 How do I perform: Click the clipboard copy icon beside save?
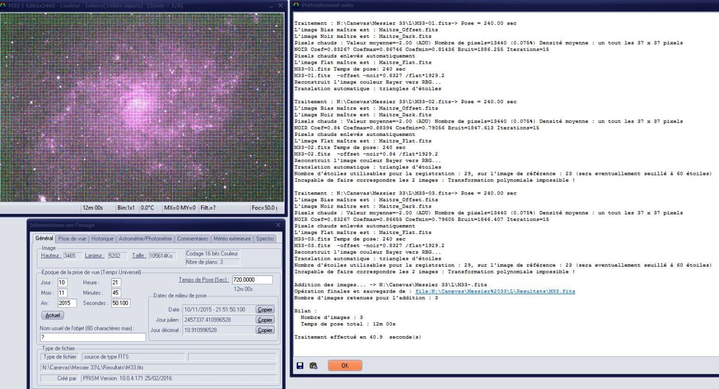(x=313, y=365)
